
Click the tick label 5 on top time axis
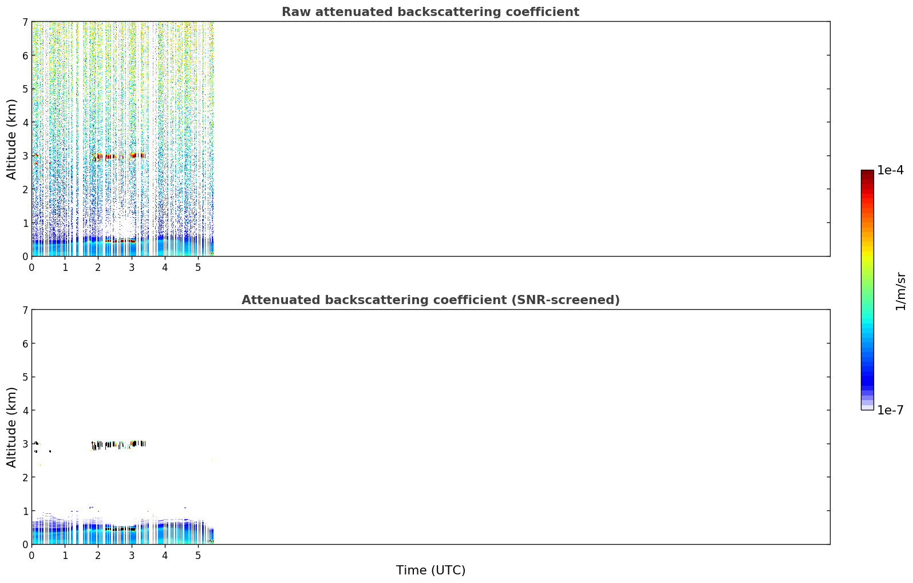198,267
